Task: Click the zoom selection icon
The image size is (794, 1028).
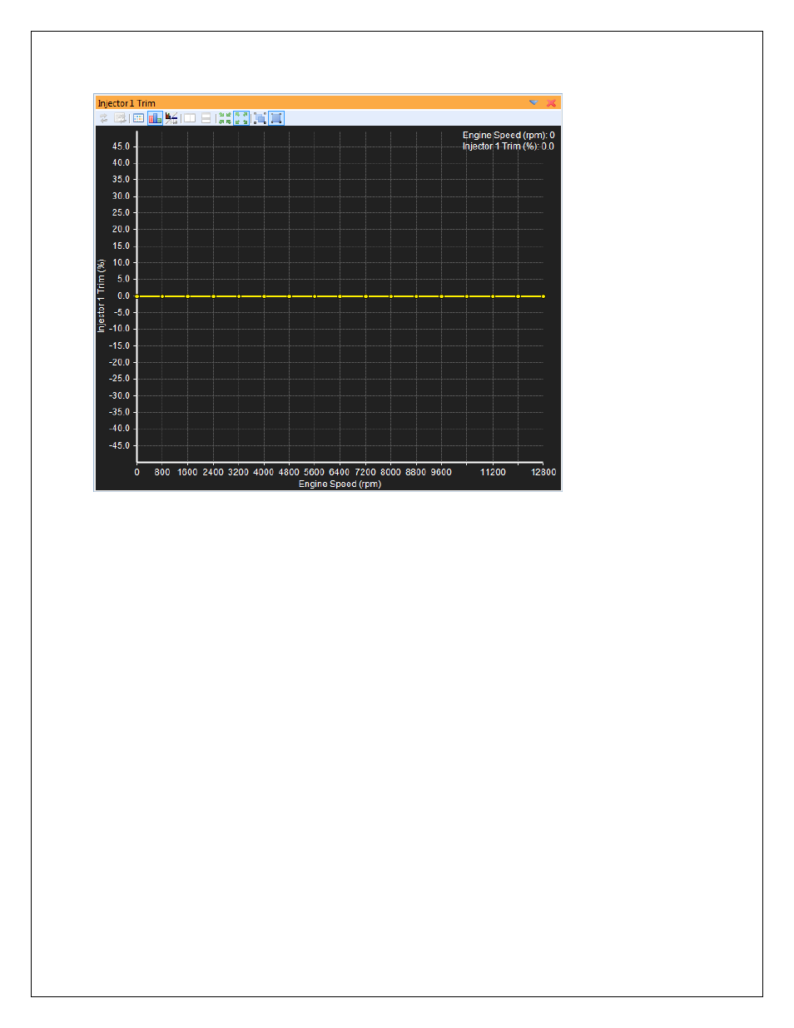Action: [260, 118]
